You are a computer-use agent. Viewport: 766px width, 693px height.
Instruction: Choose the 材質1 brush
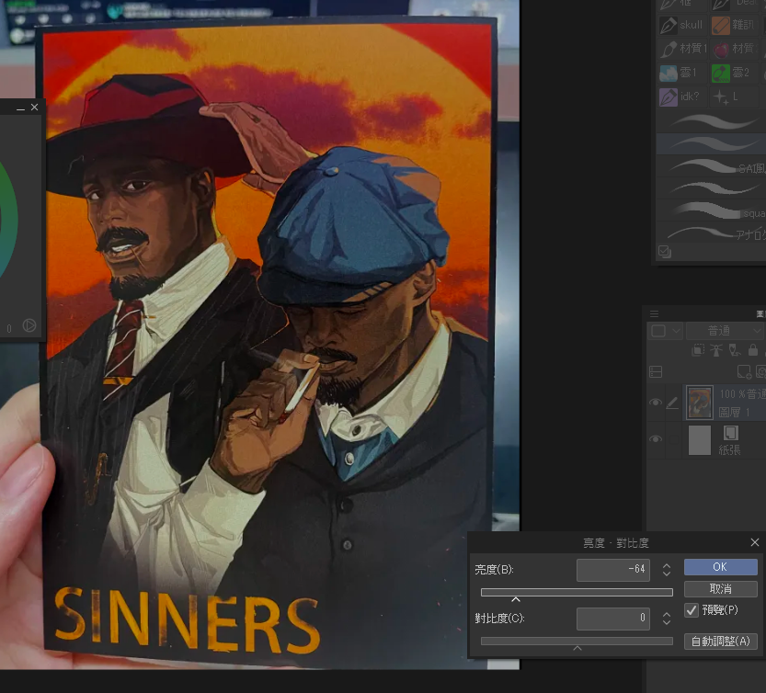(x=681, y=49)
